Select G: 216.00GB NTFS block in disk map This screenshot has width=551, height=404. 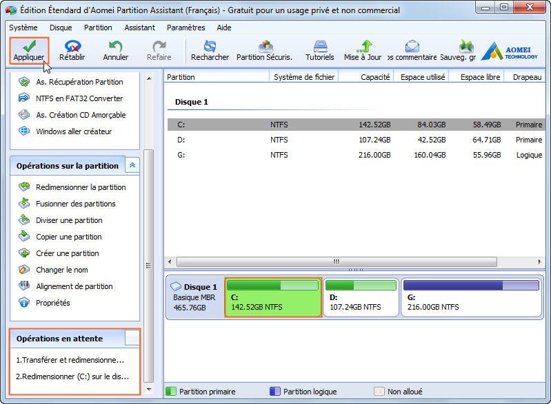point(471,298)
